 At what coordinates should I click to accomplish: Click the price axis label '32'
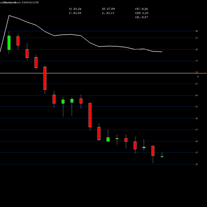(x=197, y=164)
